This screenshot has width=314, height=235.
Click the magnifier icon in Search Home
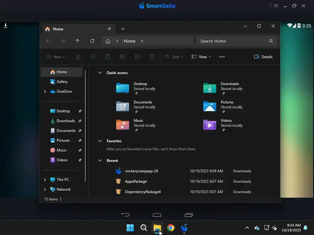[x=271, y=41]
